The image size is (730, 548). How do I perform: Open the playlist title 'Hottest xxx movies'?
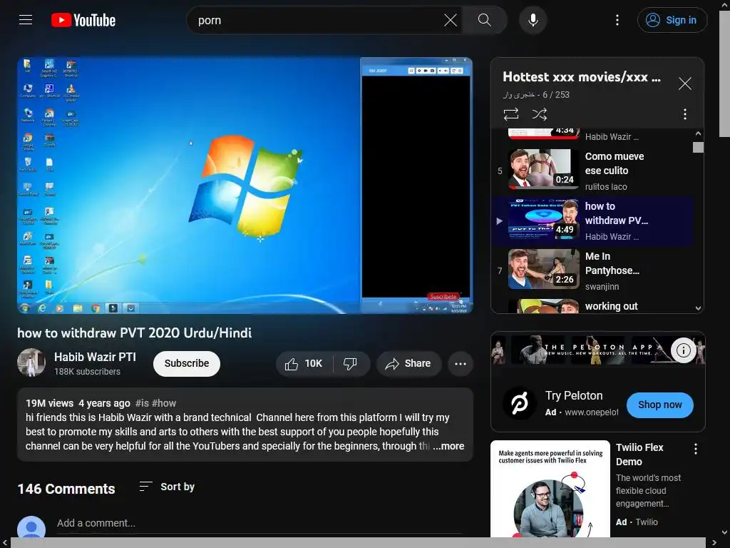click(582, 77)
